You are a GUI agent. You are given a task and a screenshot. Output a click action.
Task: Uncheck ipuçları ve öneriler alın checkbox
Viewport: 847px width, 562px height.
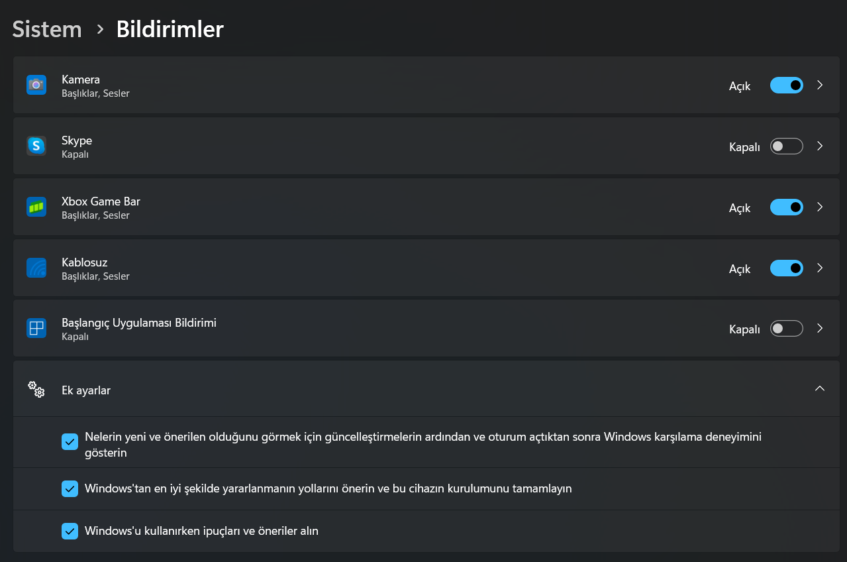pos(70,531)
